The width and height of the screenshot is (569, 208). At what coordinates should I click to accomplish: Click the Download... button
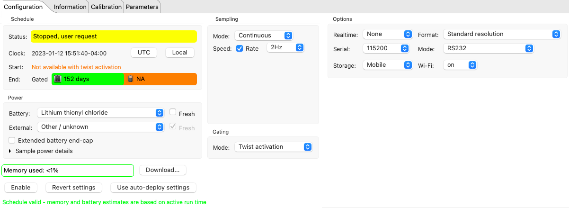coord(162,170)
